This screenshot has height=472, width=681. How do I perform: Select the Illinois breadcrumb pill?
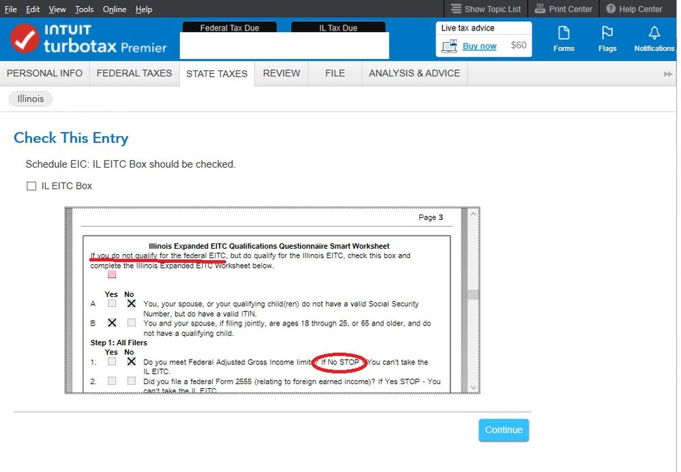tap(31, 99)
